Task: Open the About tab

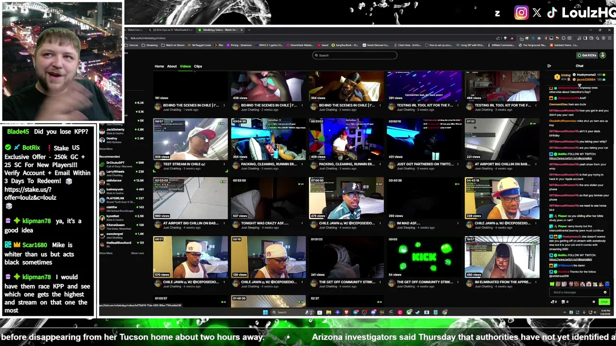Action: pos(172,66)
